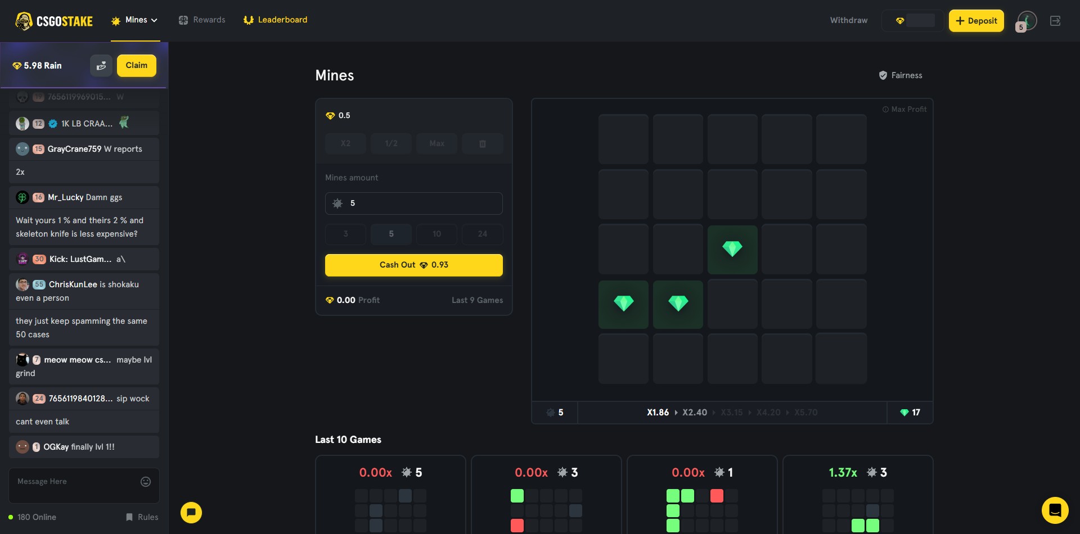Double the bet with X2
The height and width of the screenshot is (534, 1080).
pos(345,144)
